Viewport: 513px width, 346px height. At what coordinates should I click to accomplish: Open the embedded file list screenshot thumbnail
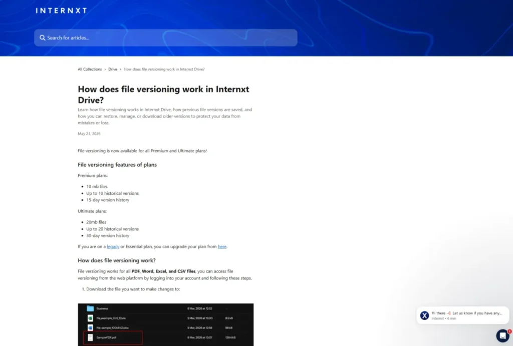tap(165, 325)
